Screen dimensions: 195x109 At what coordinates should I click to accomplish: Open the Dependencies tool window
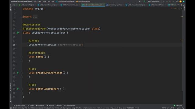(69, 105)
